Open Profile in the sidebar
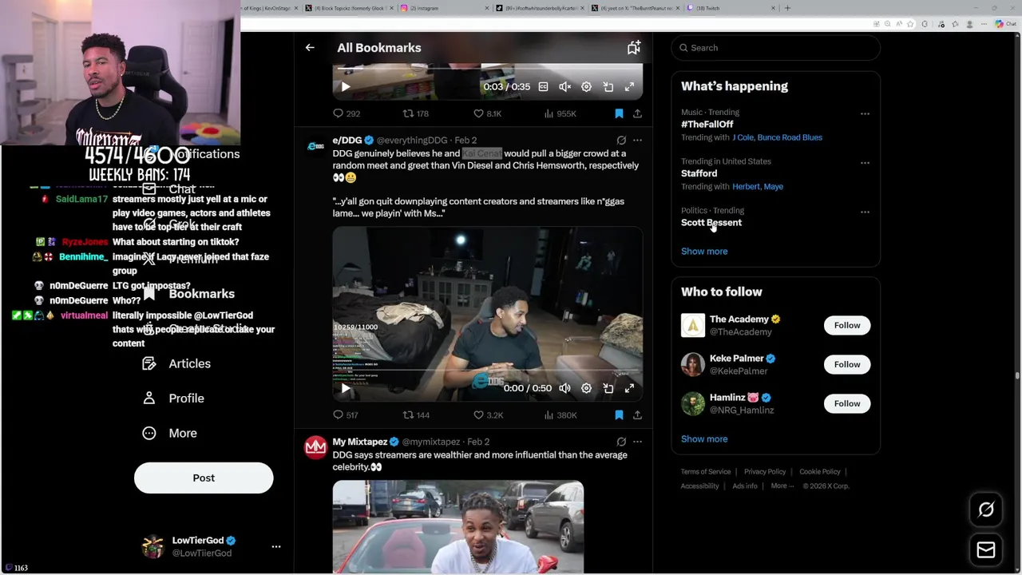 coord(173,399)
